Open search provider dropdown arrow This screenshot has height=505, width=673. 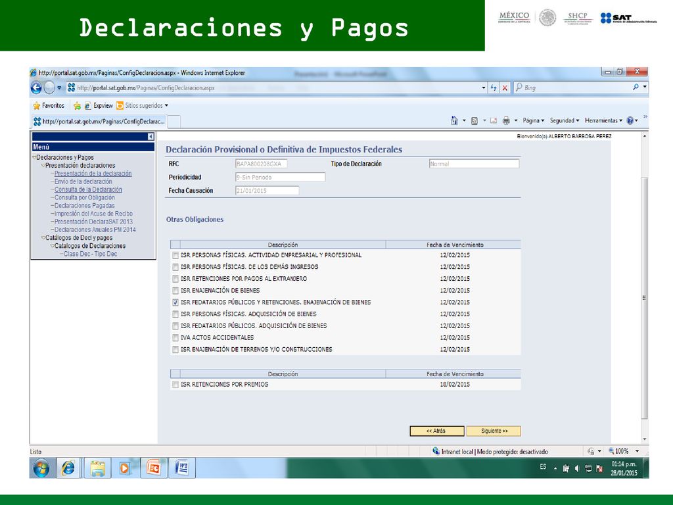tap(645, 87)
